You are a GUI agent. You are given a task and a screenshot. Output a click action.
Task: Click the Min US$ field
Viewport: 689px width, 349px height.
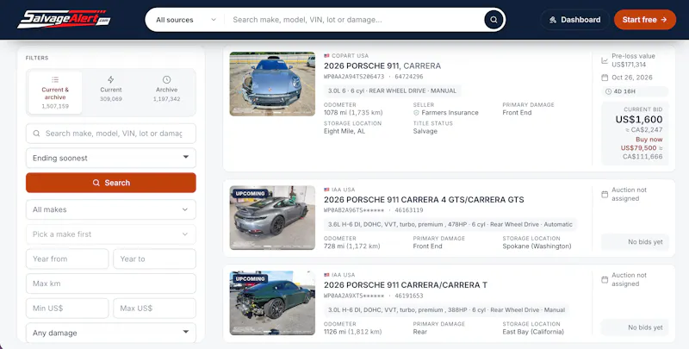pyautogui.click(x=67, y=308)
